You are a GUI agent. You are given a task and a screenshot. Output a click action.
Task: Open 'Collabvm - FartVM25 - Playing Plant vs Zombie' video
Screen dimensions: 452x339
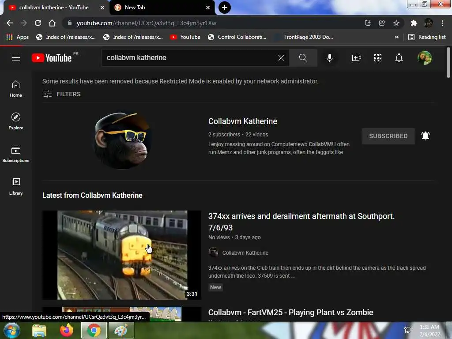pyautogui.click(x=290, y=313)
